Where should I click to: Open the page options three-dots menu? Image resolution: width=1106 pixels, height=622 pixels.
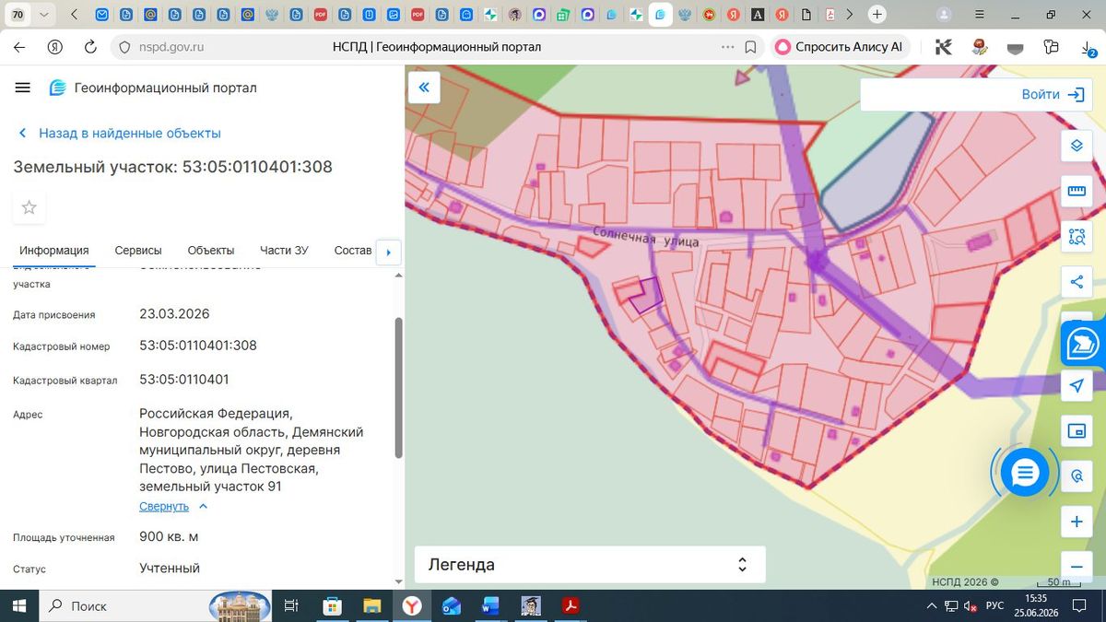[727, 47]
